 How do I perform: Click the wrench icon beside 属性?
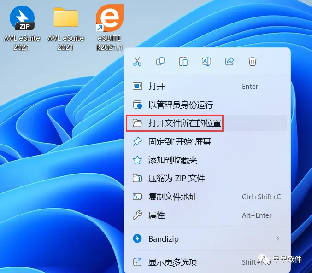[x=137, y=215]
